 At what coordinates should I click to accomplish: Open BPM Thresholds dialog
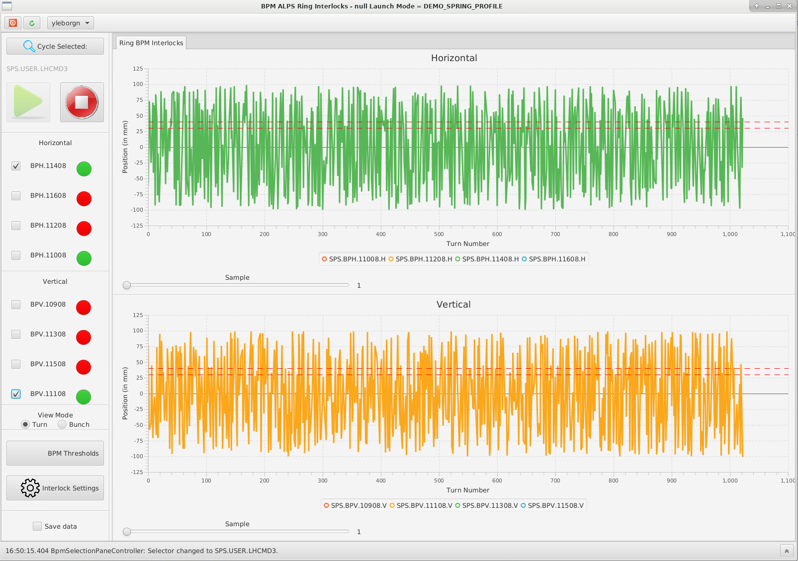pos(55,453)
